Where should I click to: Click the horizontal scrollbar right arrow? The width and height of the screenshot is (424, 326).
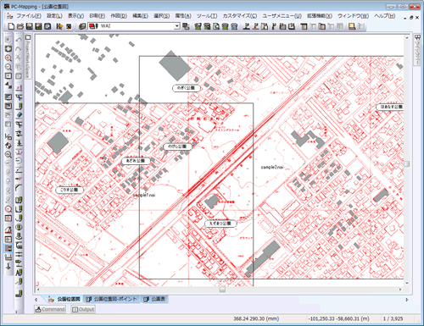click(x=400, y=290)
